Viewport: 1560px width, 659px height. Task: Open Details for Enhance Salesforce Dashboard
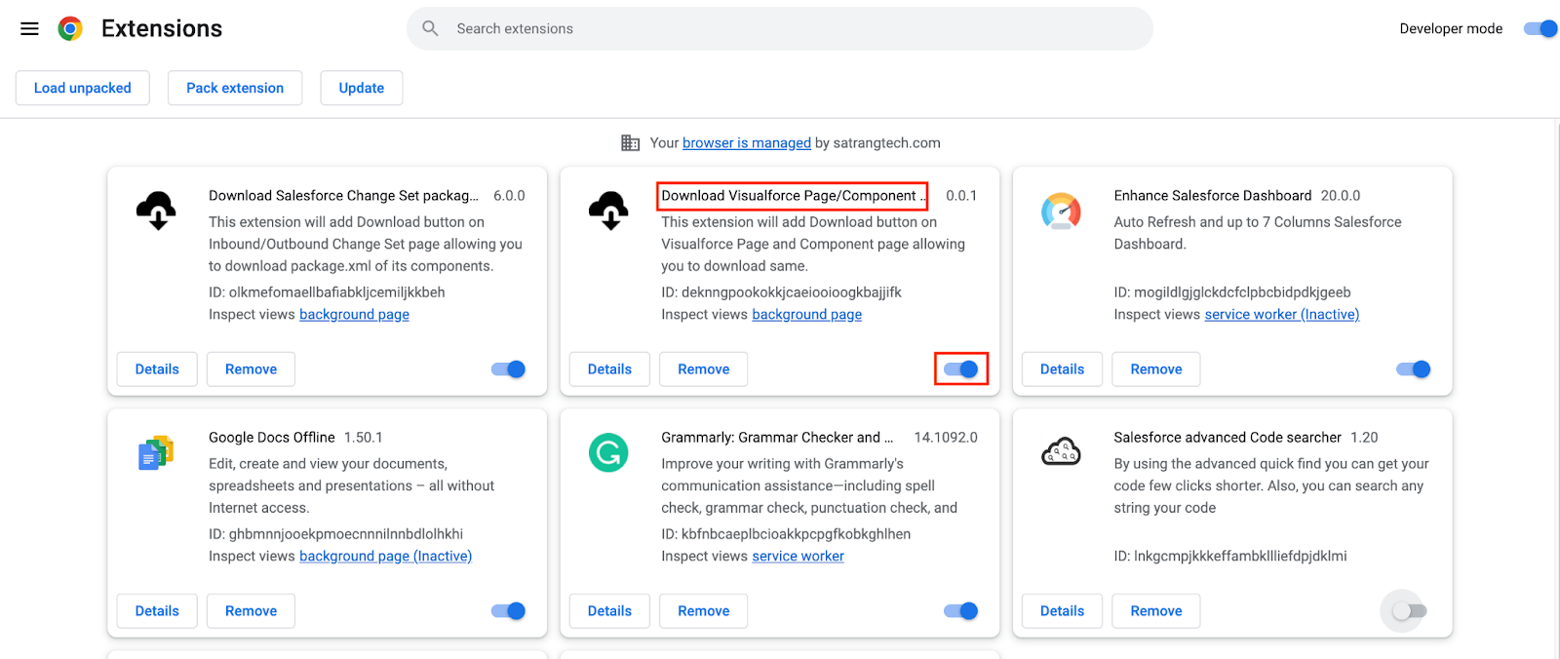(x=1062, y=369)
